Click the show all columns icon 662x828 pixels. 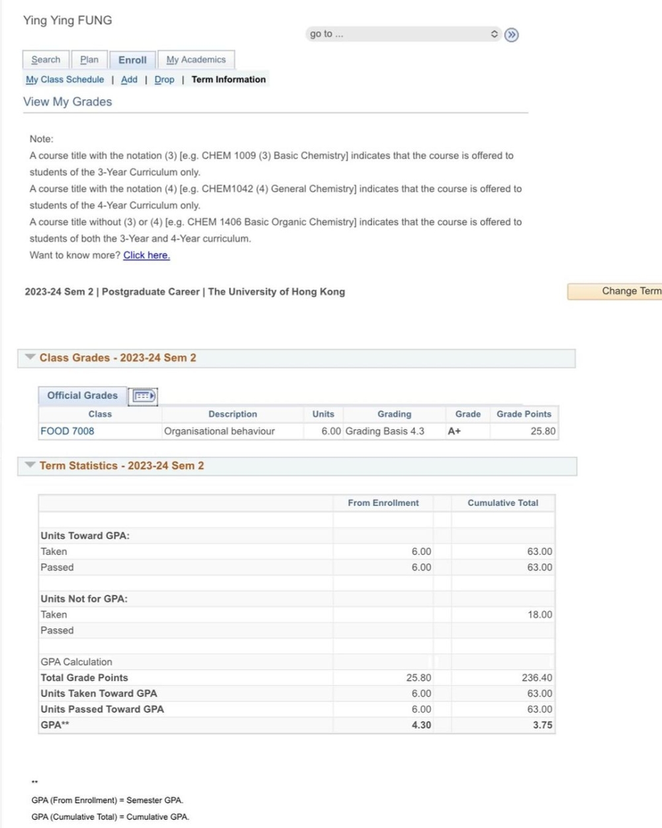coord(144,396)
